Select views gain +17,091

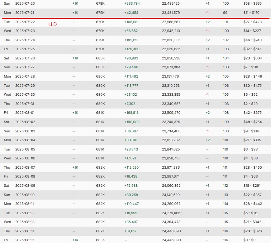pyautogui.click(x=130, y=158)
